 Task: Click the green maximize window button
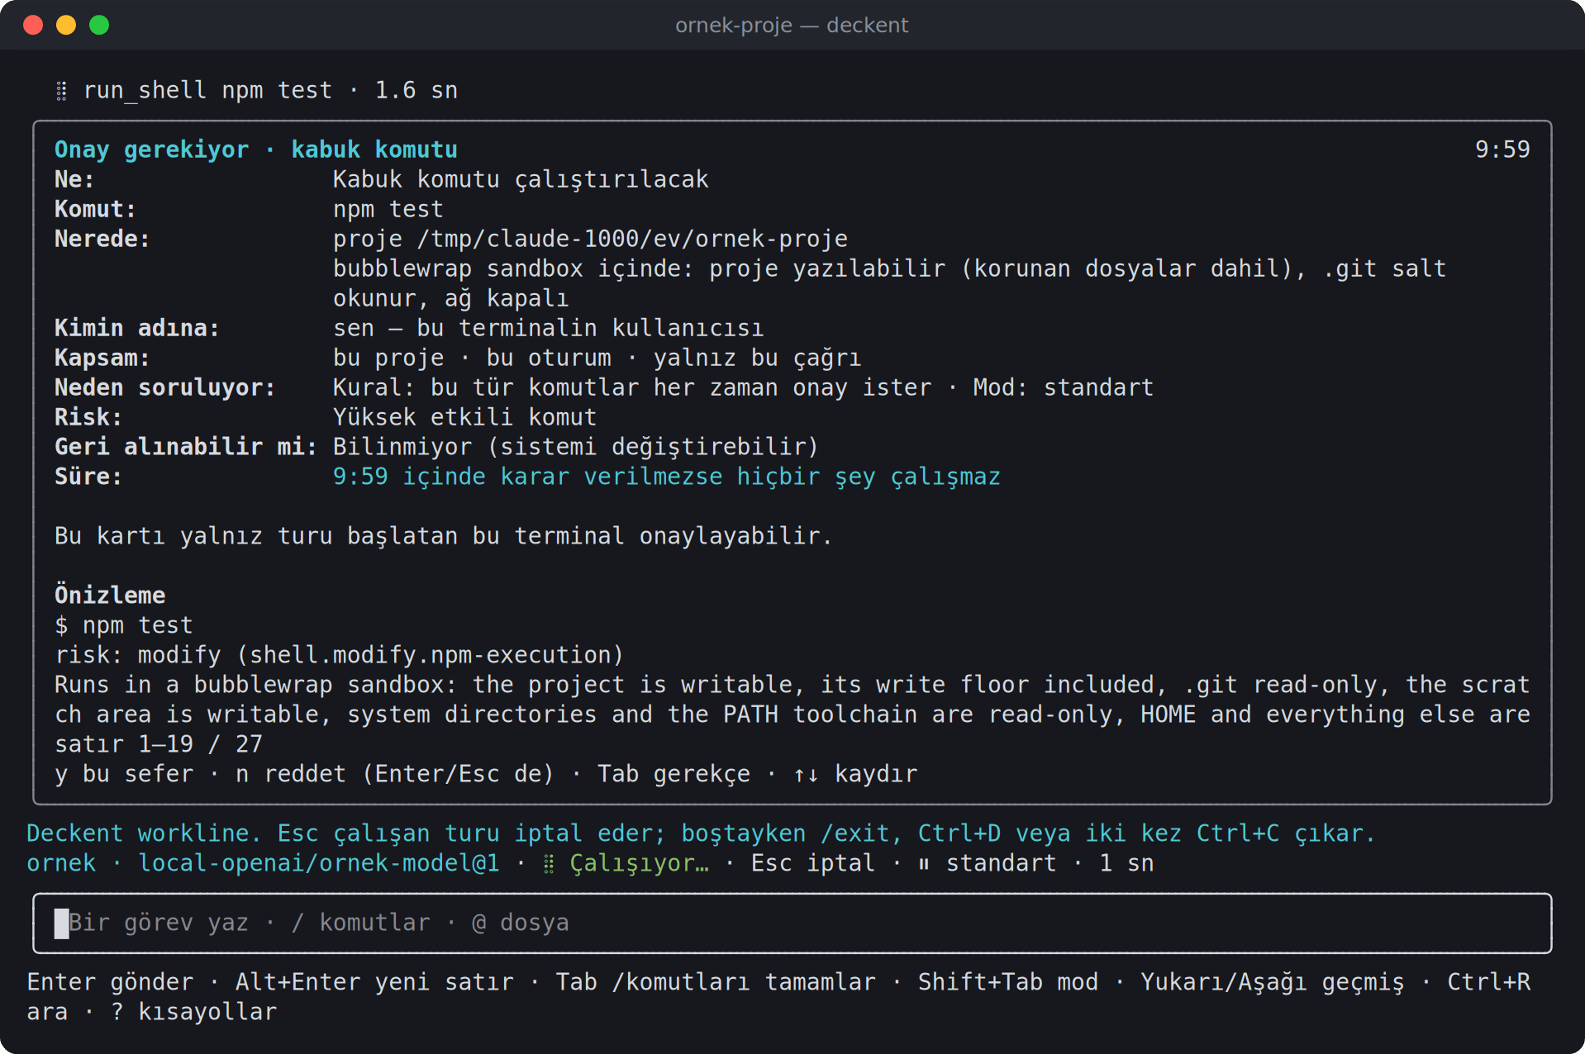point(99,25)
